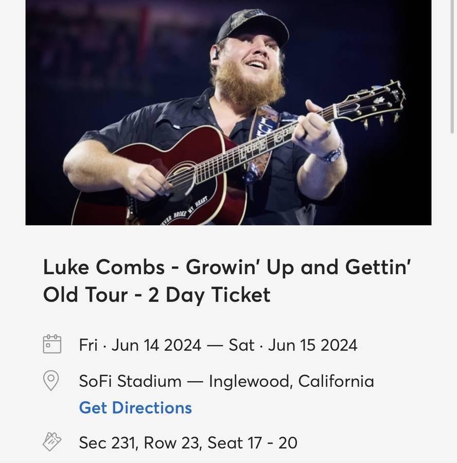457x463 pixels.
Task: Click the calendar icon beside the dates
Action: (52, 344)
